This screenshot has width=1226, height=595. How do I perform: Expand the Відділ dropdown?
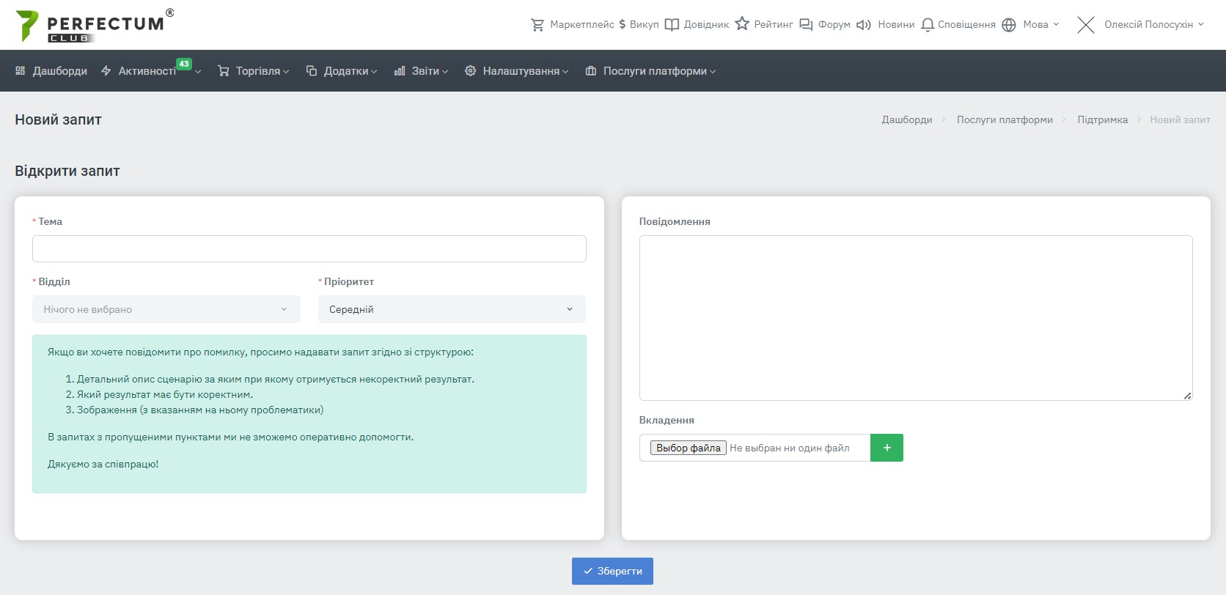coord(166,309)
